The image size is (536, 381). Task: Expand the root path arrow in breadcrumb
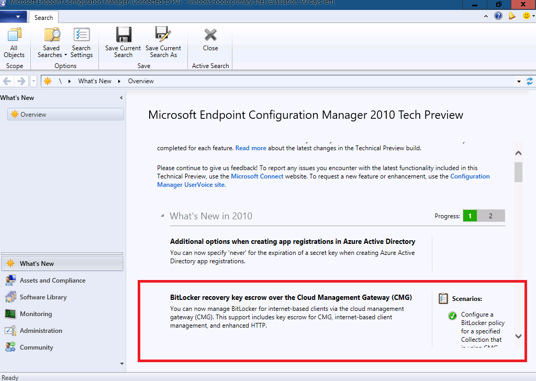pyautogui.click(x=70, y=81)
